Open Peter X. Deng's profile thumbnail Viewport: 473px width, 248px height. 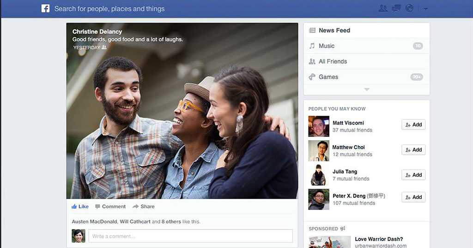point(319,200)
